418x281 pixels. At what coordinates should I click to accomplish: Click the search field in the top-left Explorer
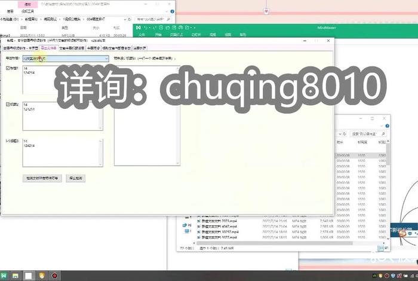click(153, 19)
